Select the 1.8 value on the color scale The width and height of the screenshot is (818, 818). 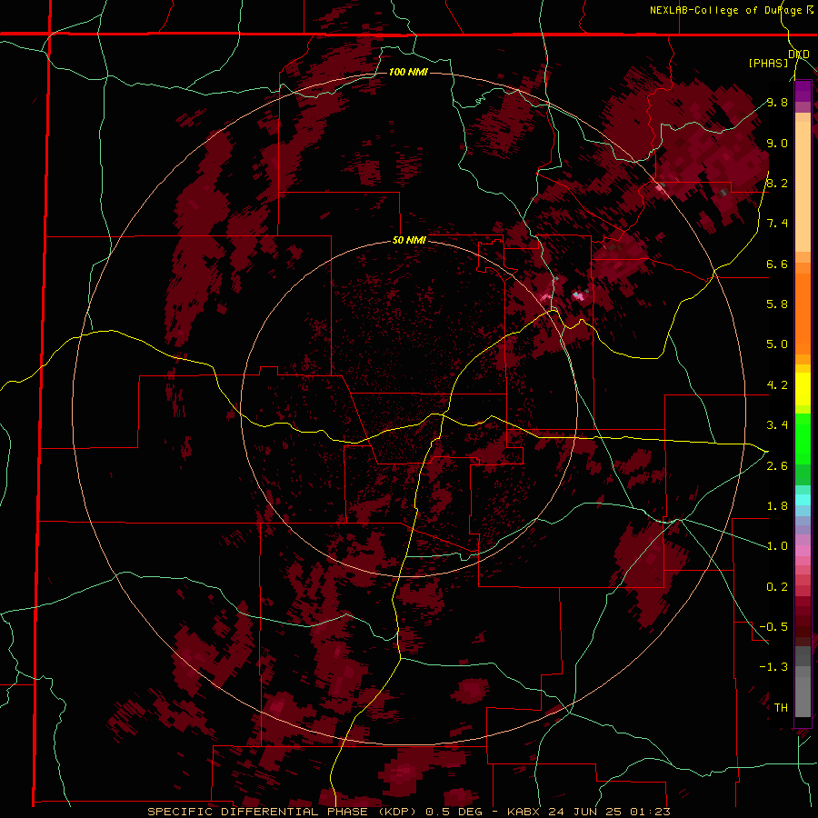point(777,506)
